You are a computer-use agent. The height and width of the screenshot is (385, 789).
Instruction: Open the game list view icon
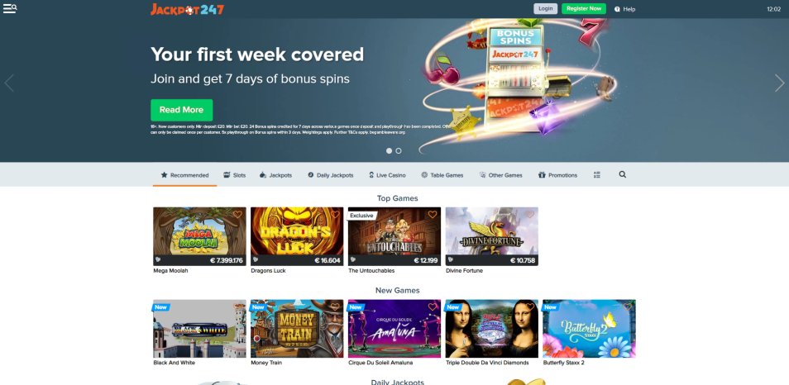(x=597, y=175)
